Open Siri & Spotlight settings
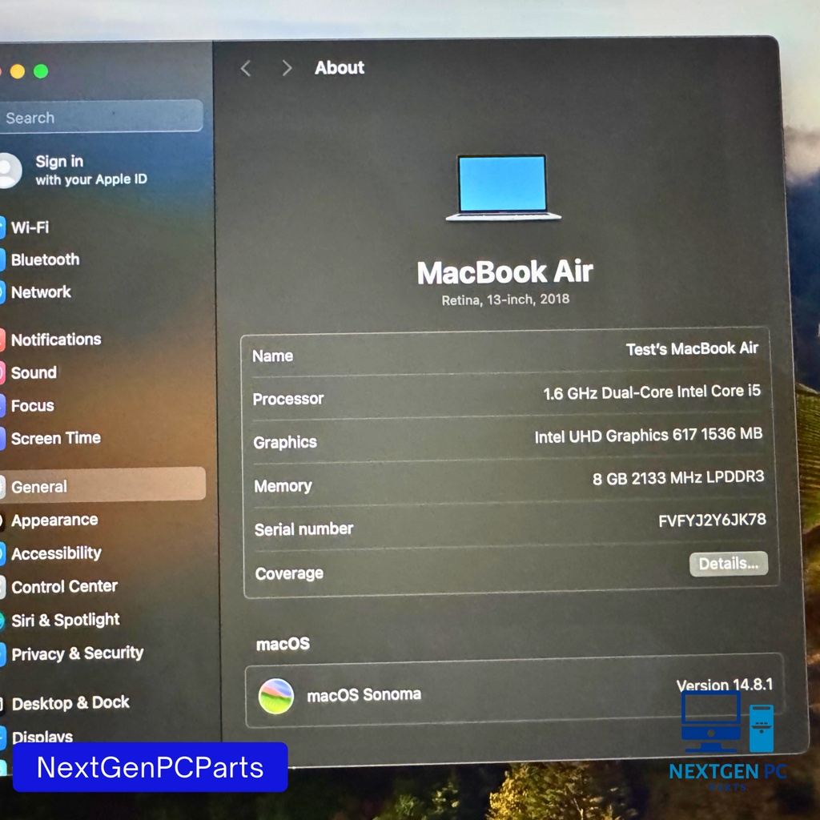820x820 pixels. tap(66, 621)
